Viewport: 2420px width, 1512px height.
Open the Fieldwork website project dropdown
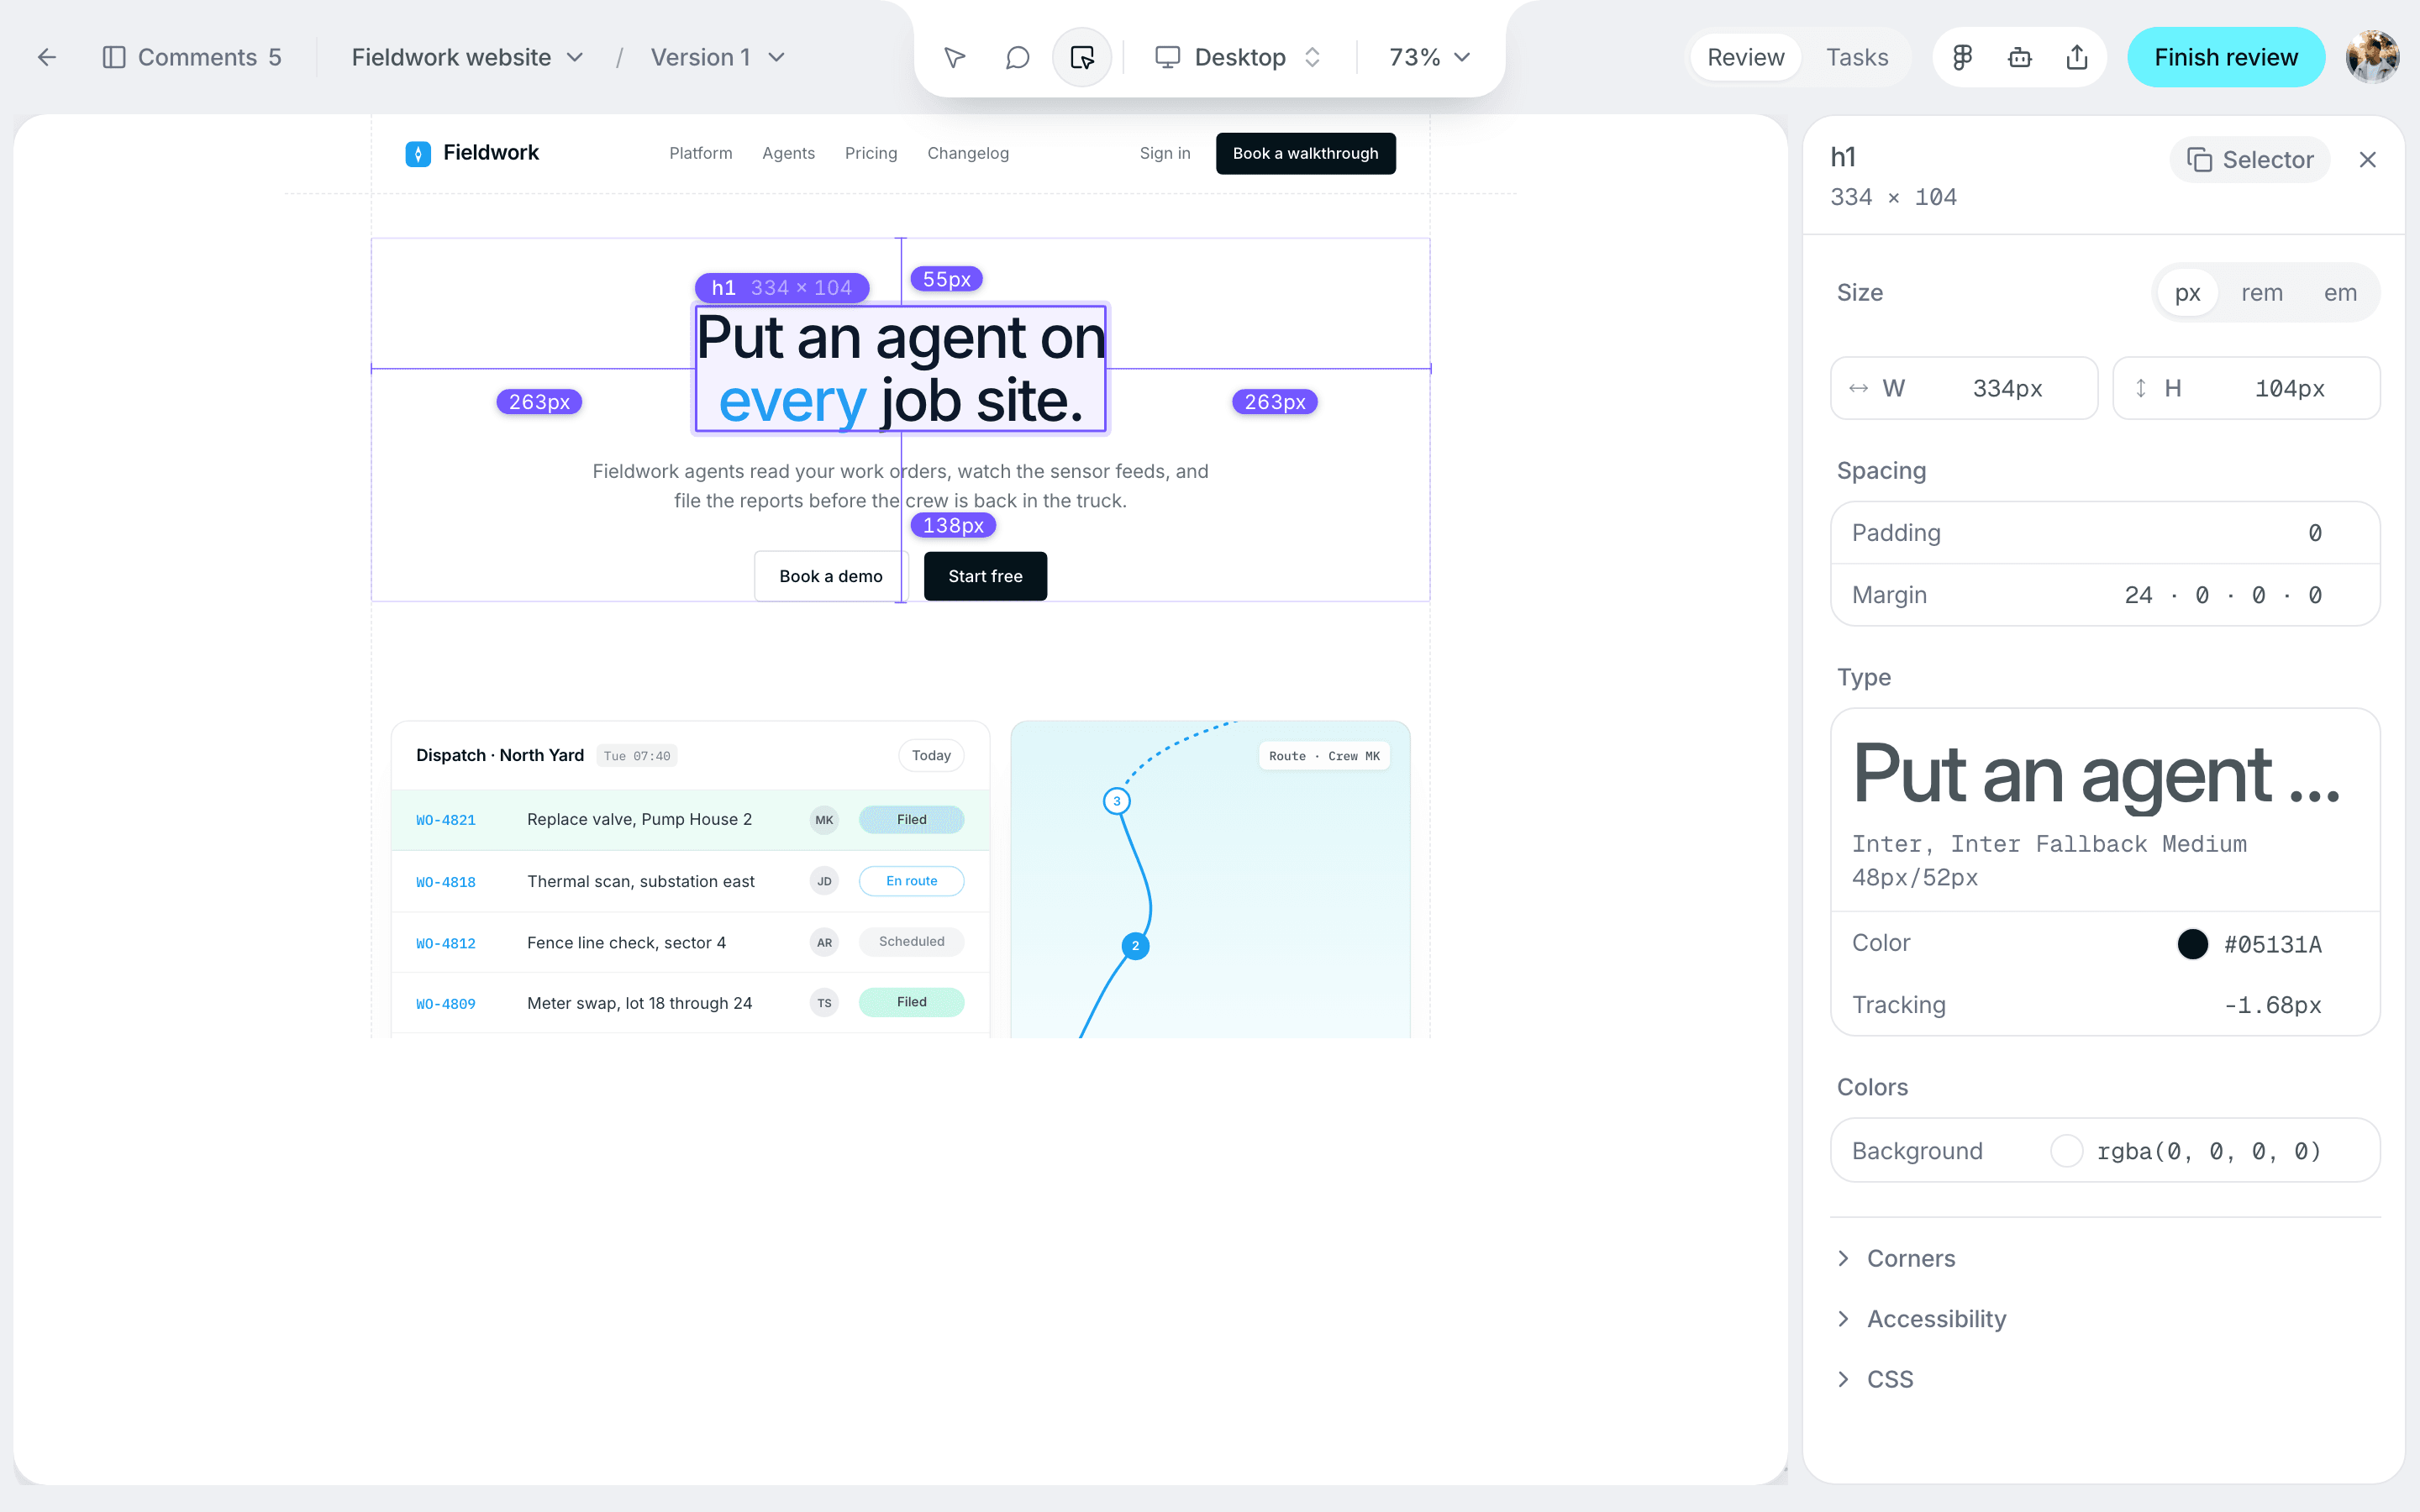click(x=467, y=57)
